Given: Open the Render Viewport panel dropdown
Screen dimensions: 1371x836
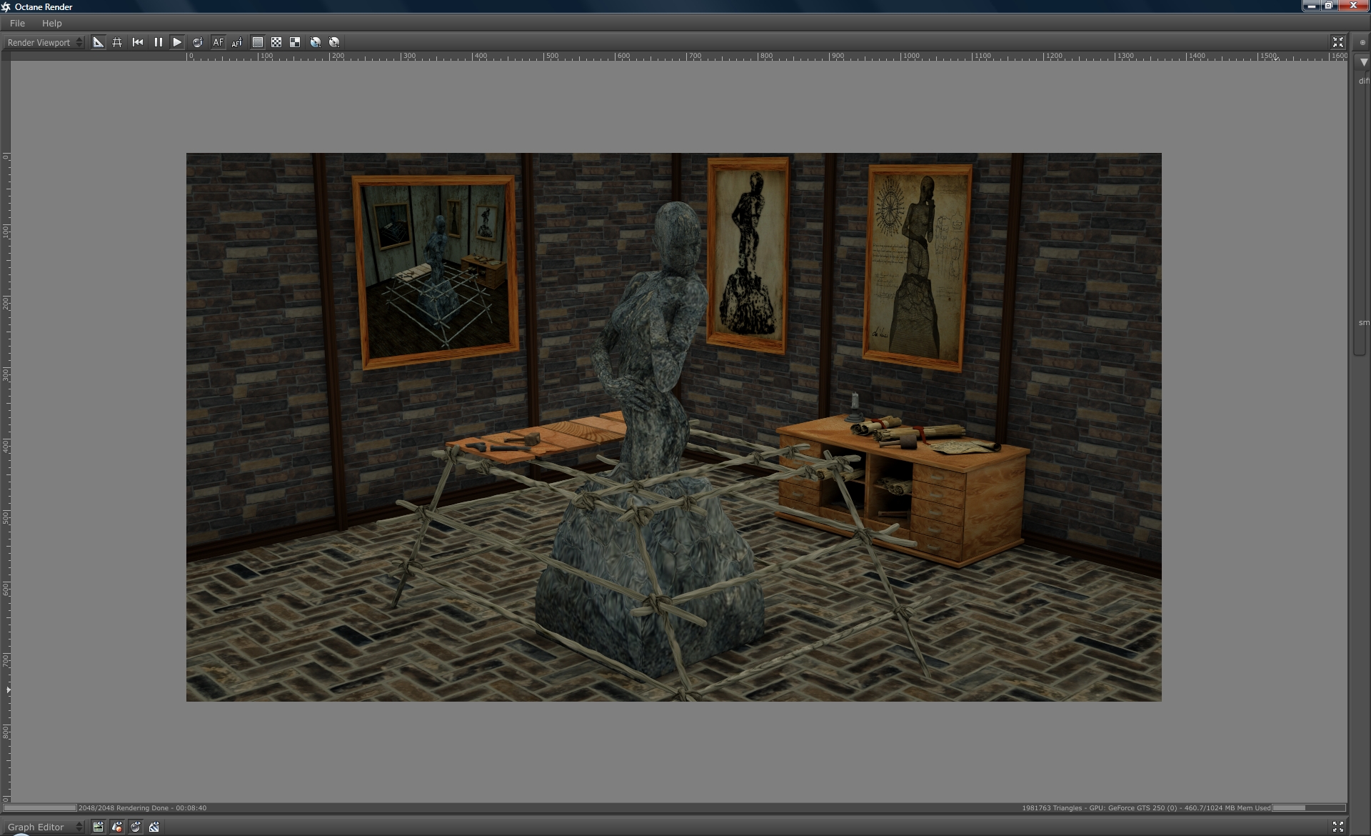Looking at the screenshot, I should pyautogui.click(x=44, y=42).
